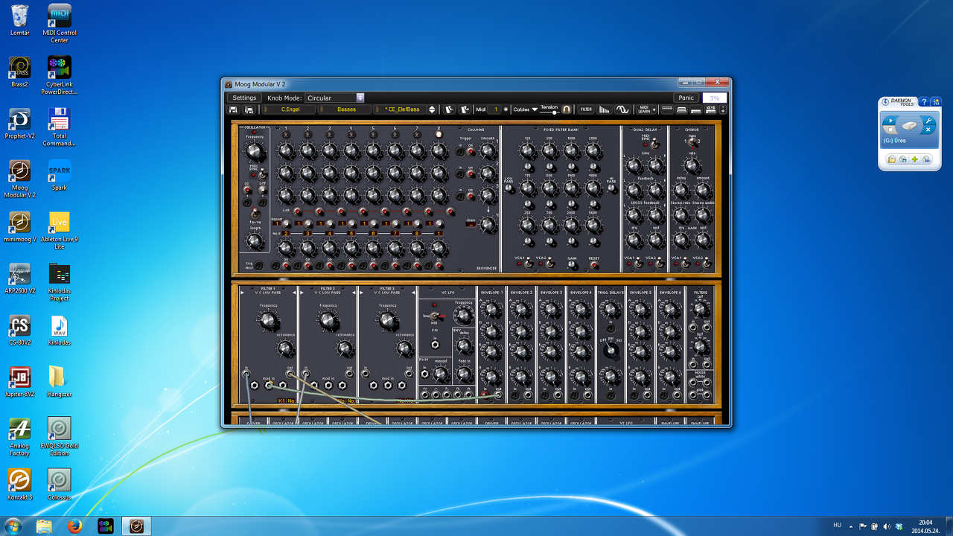The width and height of the screenshot is (953, 536).
Task: Click the Firefox icon in the taskbar
Action: (74, 526)
